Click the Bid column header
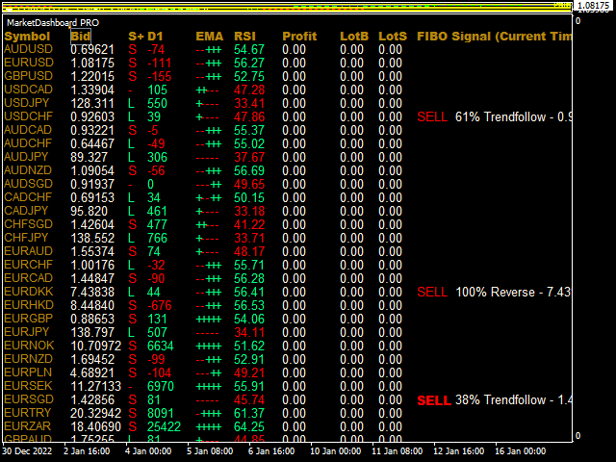The image size is (616, 462). [81, 37]
